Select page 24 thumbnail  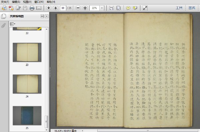click(27, 84)
